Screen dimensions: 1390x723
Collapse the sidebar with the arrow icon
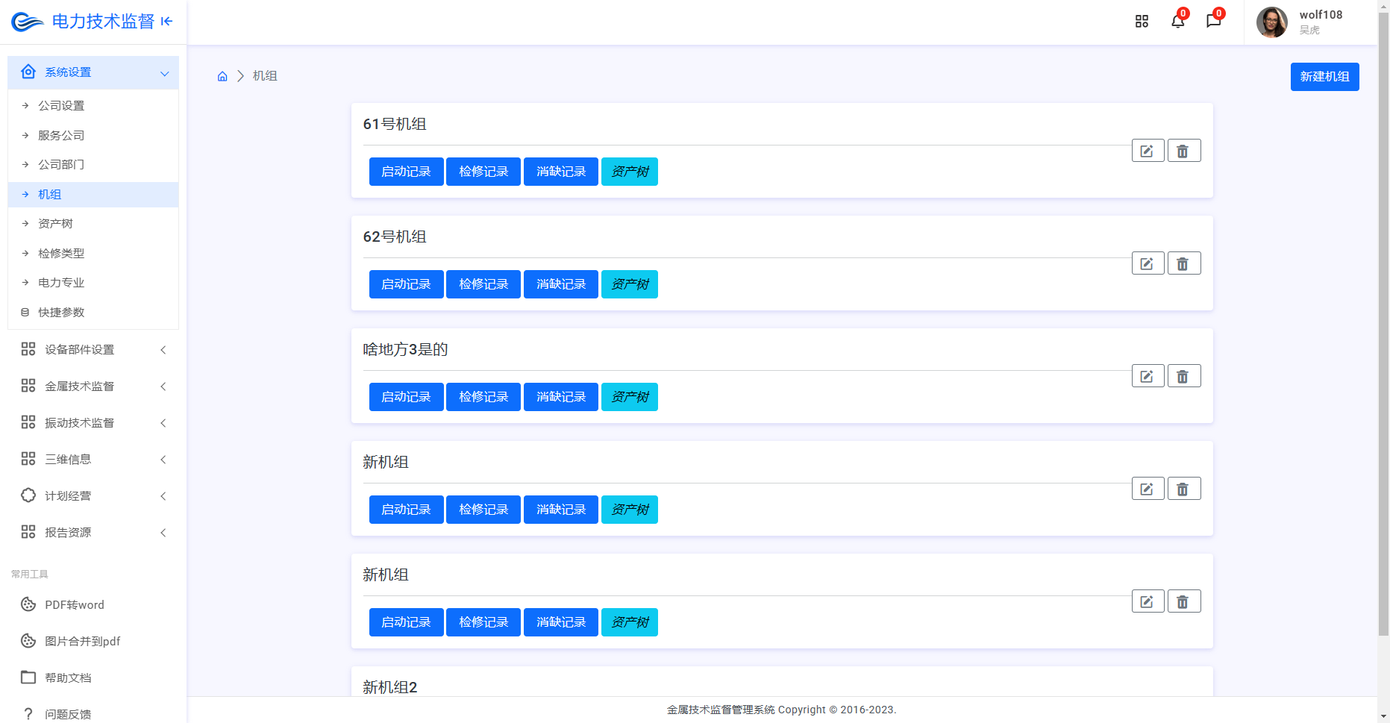pyautogui.click(x=167, y=22)
